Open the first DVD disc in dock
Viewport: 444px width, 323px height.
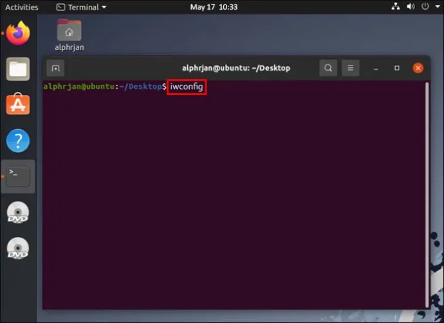(x=18, y=213)
